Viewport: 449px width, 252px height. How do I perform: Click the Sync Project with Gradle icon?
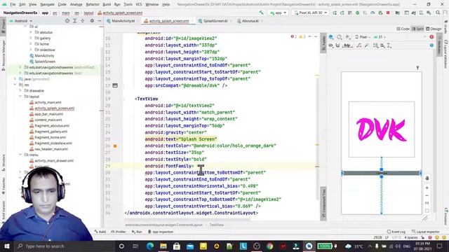tap(413, 13)
